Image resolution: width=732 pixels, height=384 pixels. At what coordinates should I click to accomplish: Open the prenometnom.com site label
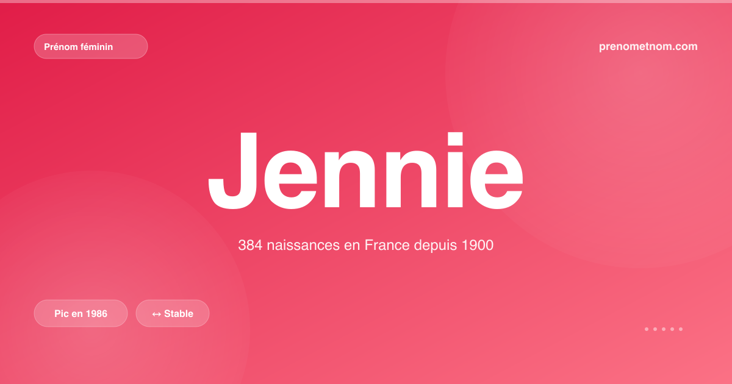(x=648, y=46)
